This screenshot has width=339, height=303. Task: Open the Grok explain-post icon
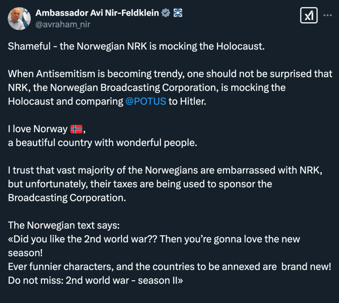pos(308,16)
